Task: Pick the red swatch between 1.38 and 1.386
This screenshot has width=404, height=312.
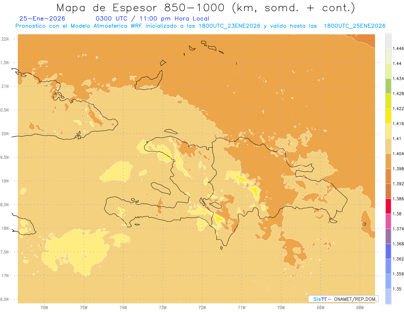Action: (388, 206)
